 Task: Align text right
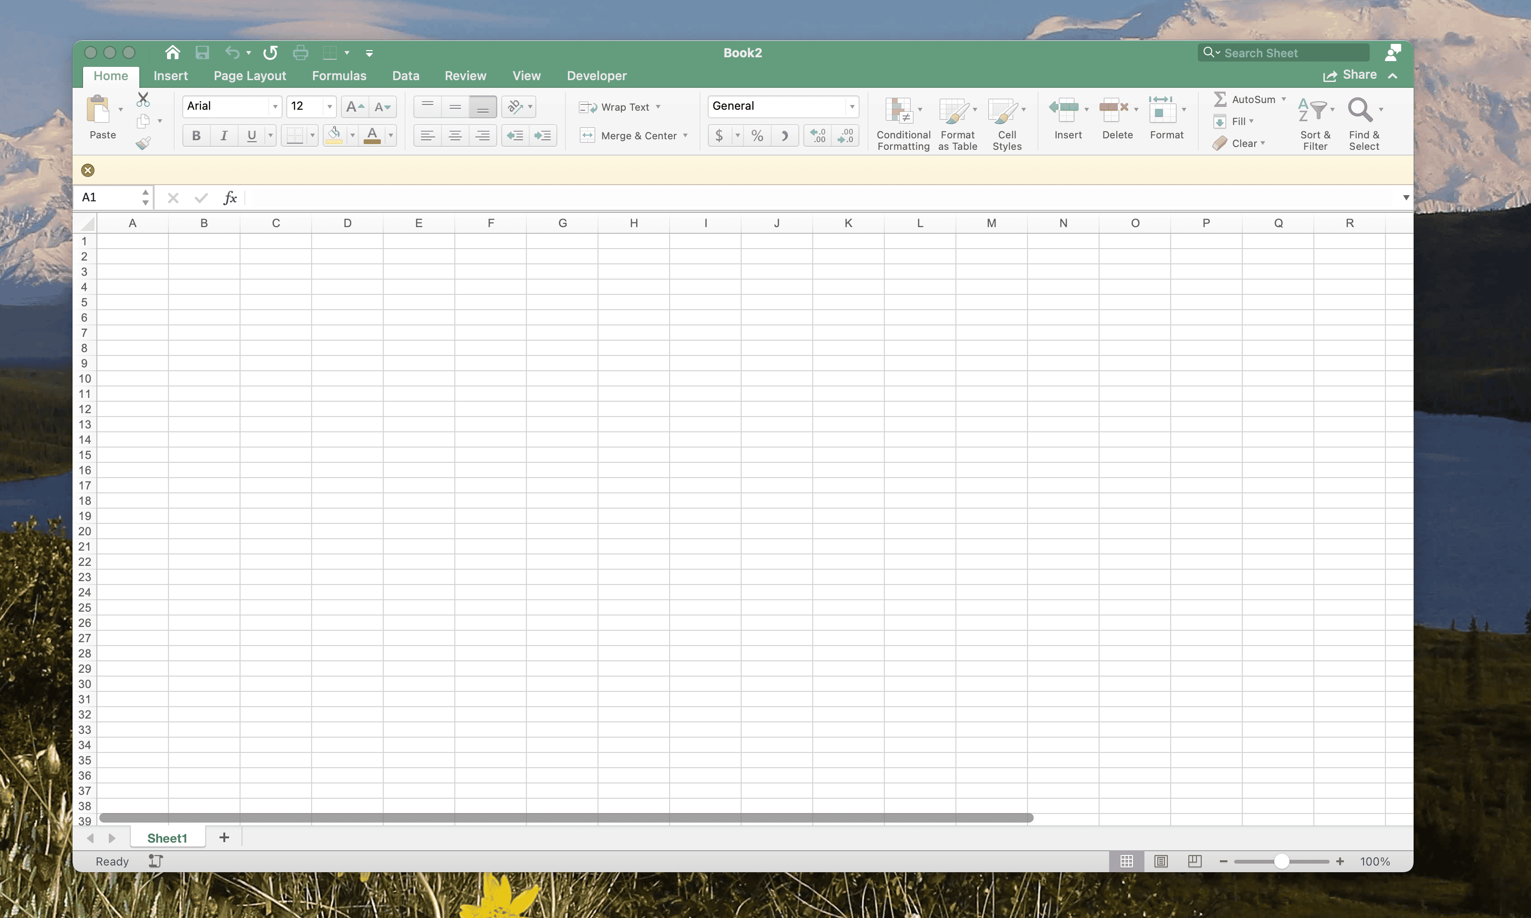482,136
